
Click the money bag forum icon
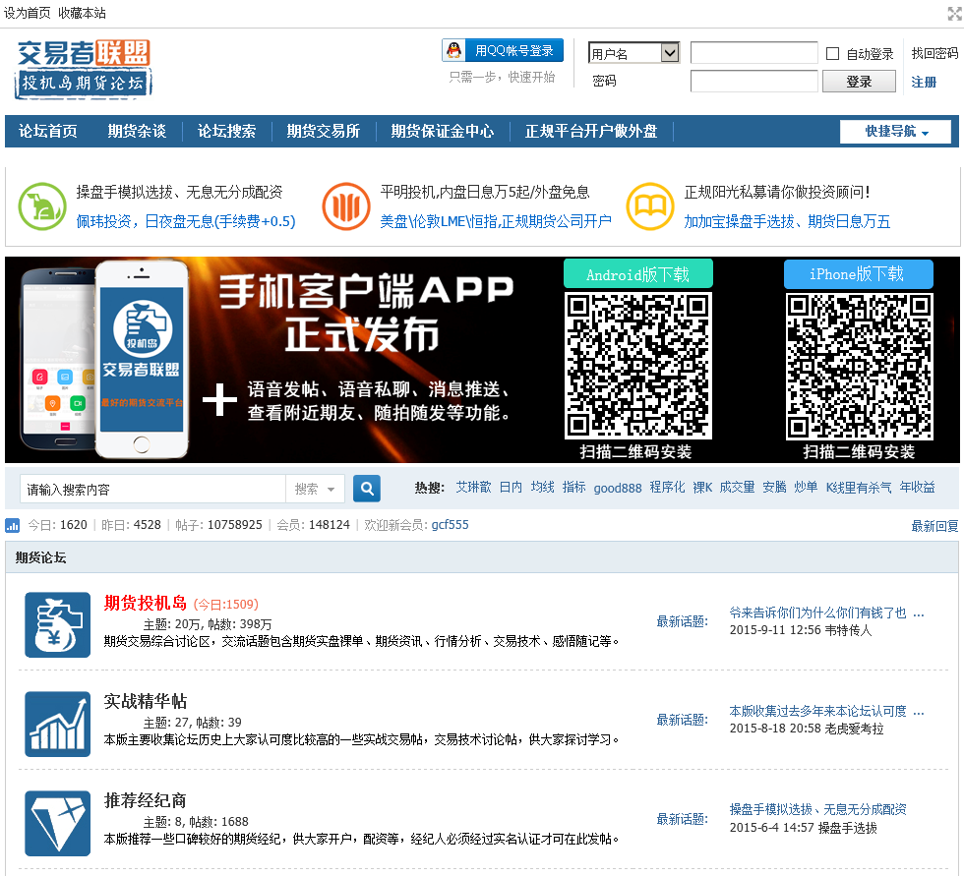[57, 624]
